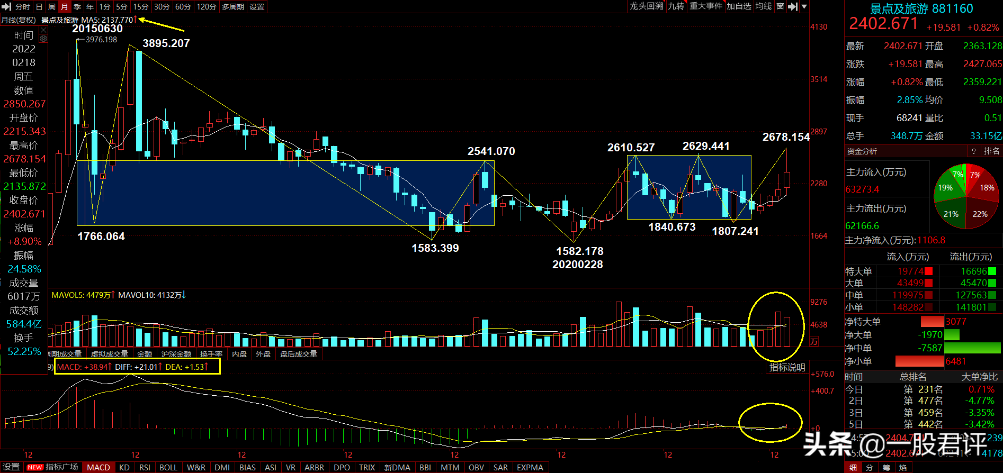1003x473 pixels.
Task: Click the question mark help icon in 资金分析
Action: 973,151
